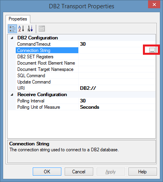
Task: Click the DB2 SET Registers value field
Action: click(x=117, y=57)
